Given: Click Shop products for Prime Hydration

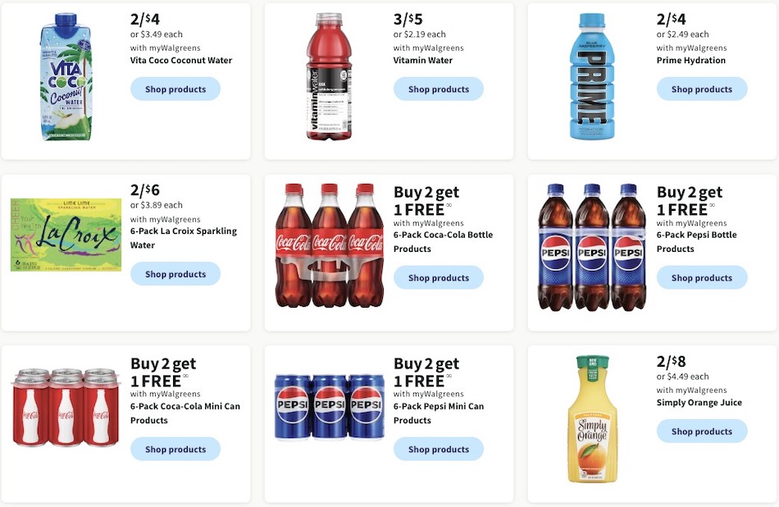Looking at the screenshot, I should click(702, 89).
